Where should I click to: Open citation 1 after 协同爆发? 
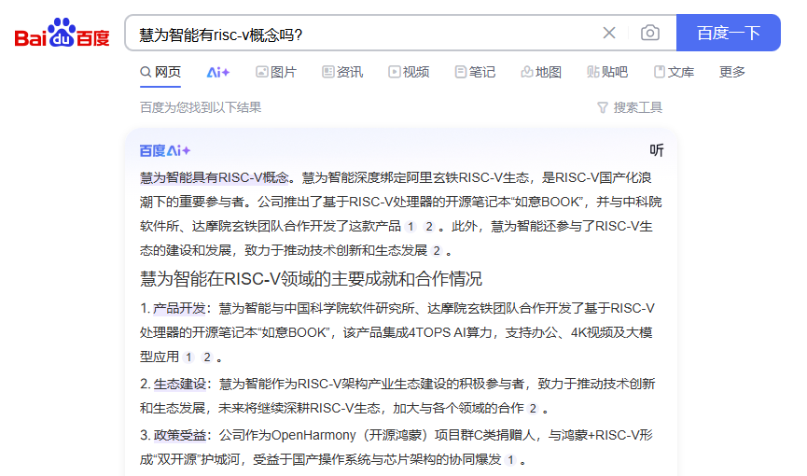point(510,460)
